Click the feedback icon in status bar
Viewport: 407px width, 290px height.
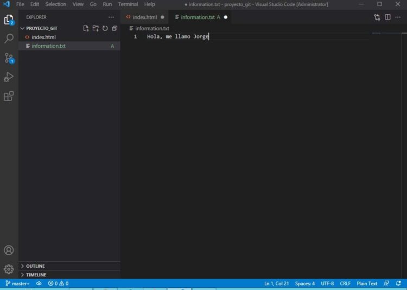point(386,283)
